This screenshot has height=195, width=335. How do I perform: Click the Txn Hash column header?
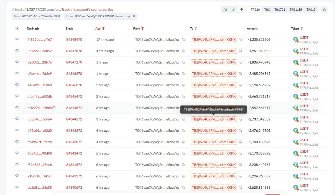click(33, 28)
